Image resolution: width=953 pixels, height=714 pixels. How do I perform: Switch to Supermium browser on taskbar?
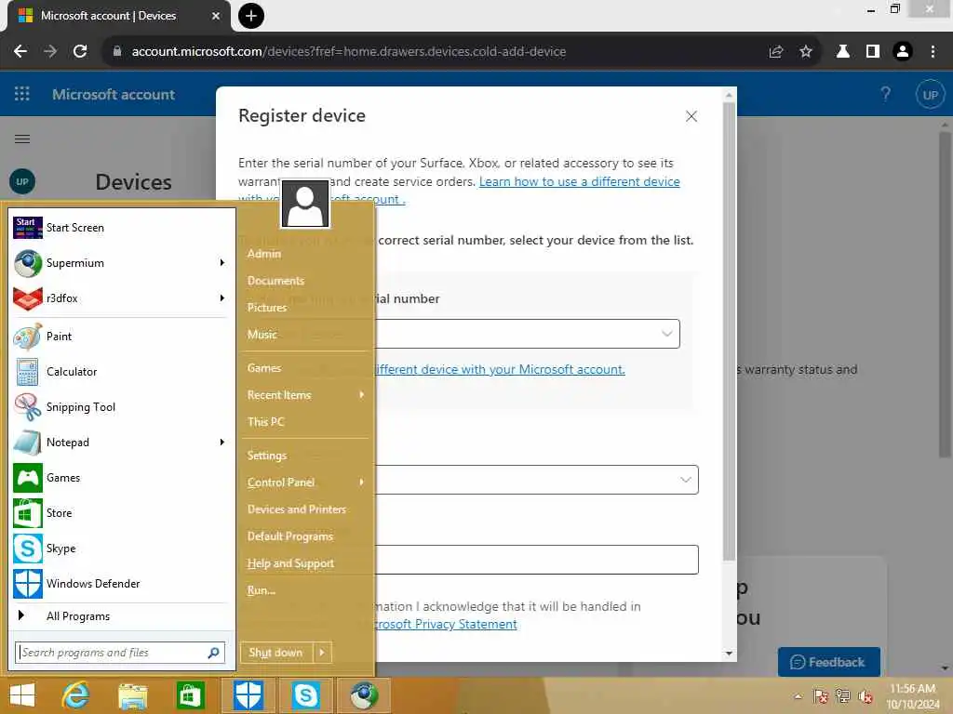pos(364,695)
